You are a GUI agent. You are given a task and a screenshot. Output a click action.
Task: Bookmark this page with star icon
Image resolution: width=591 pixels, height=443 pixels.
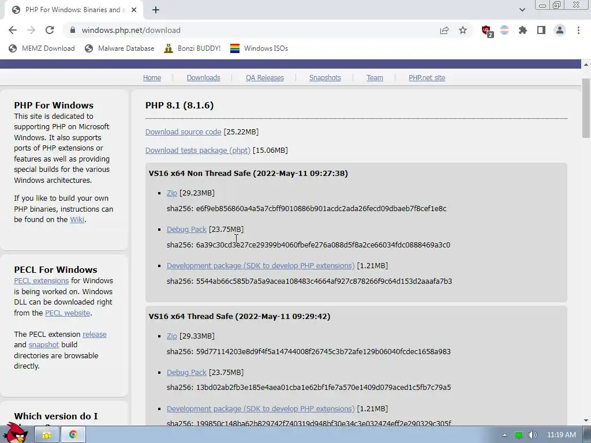click(x=463, y=30)
